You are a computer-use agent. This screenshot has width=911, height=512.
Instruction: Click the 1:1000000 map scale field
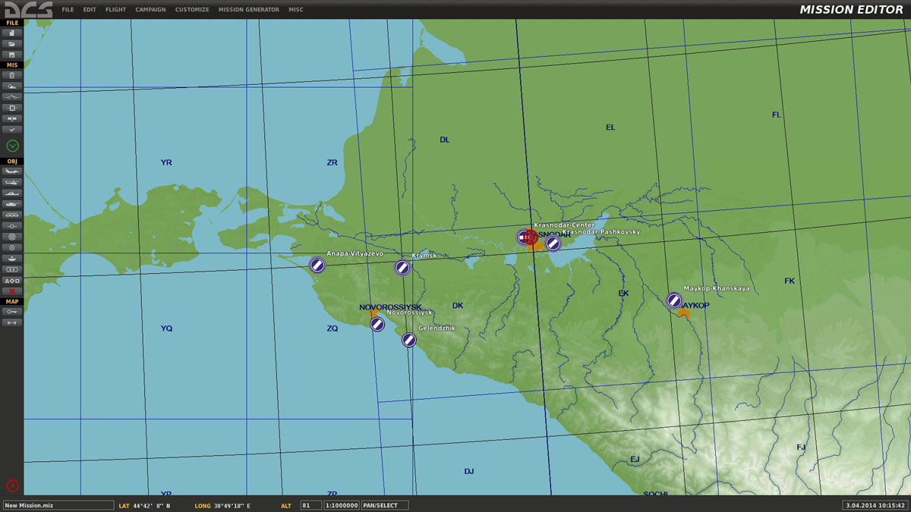(341, 505)
